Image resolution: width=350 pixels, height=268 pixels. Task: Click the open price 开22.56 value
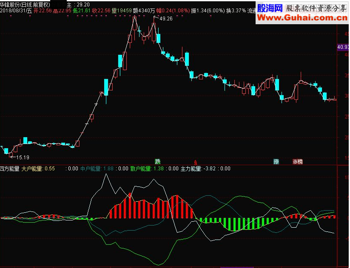click(x=43, y=11)
